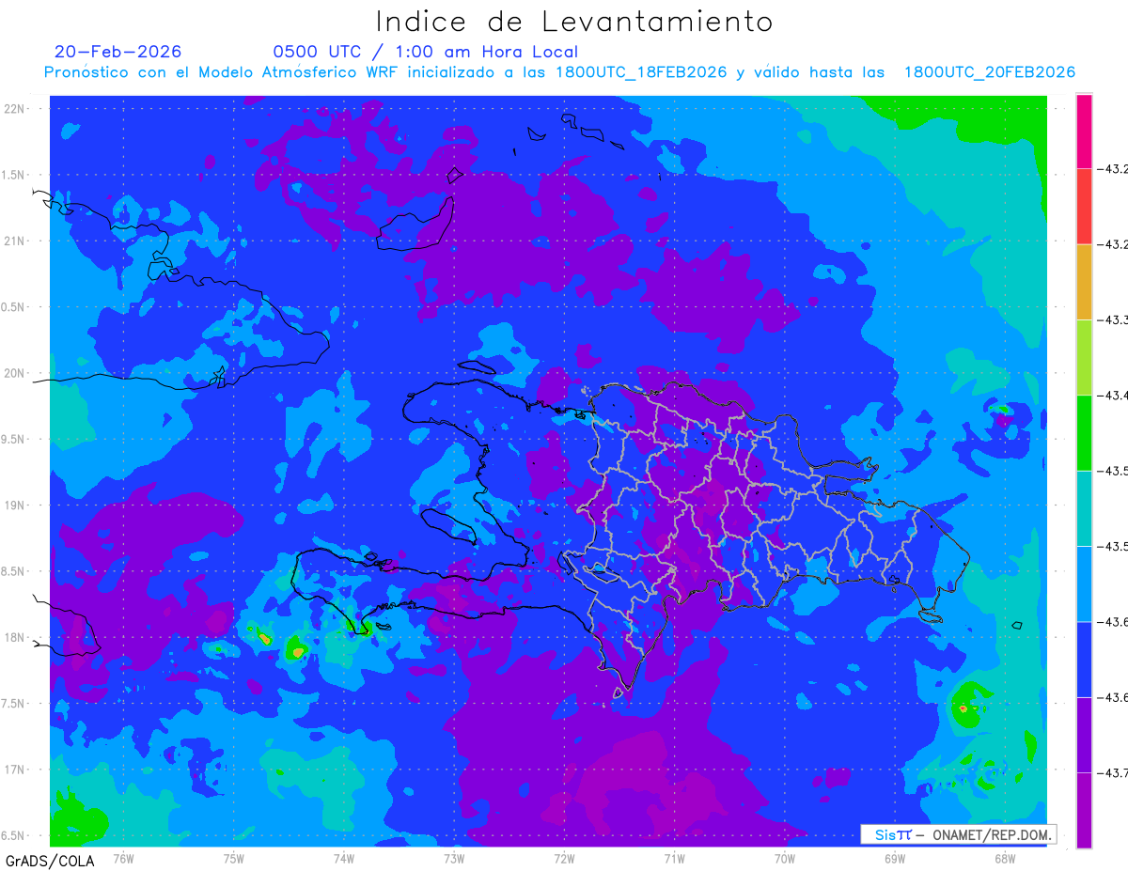Click the '0.5N' axis label

coord(15,307)
